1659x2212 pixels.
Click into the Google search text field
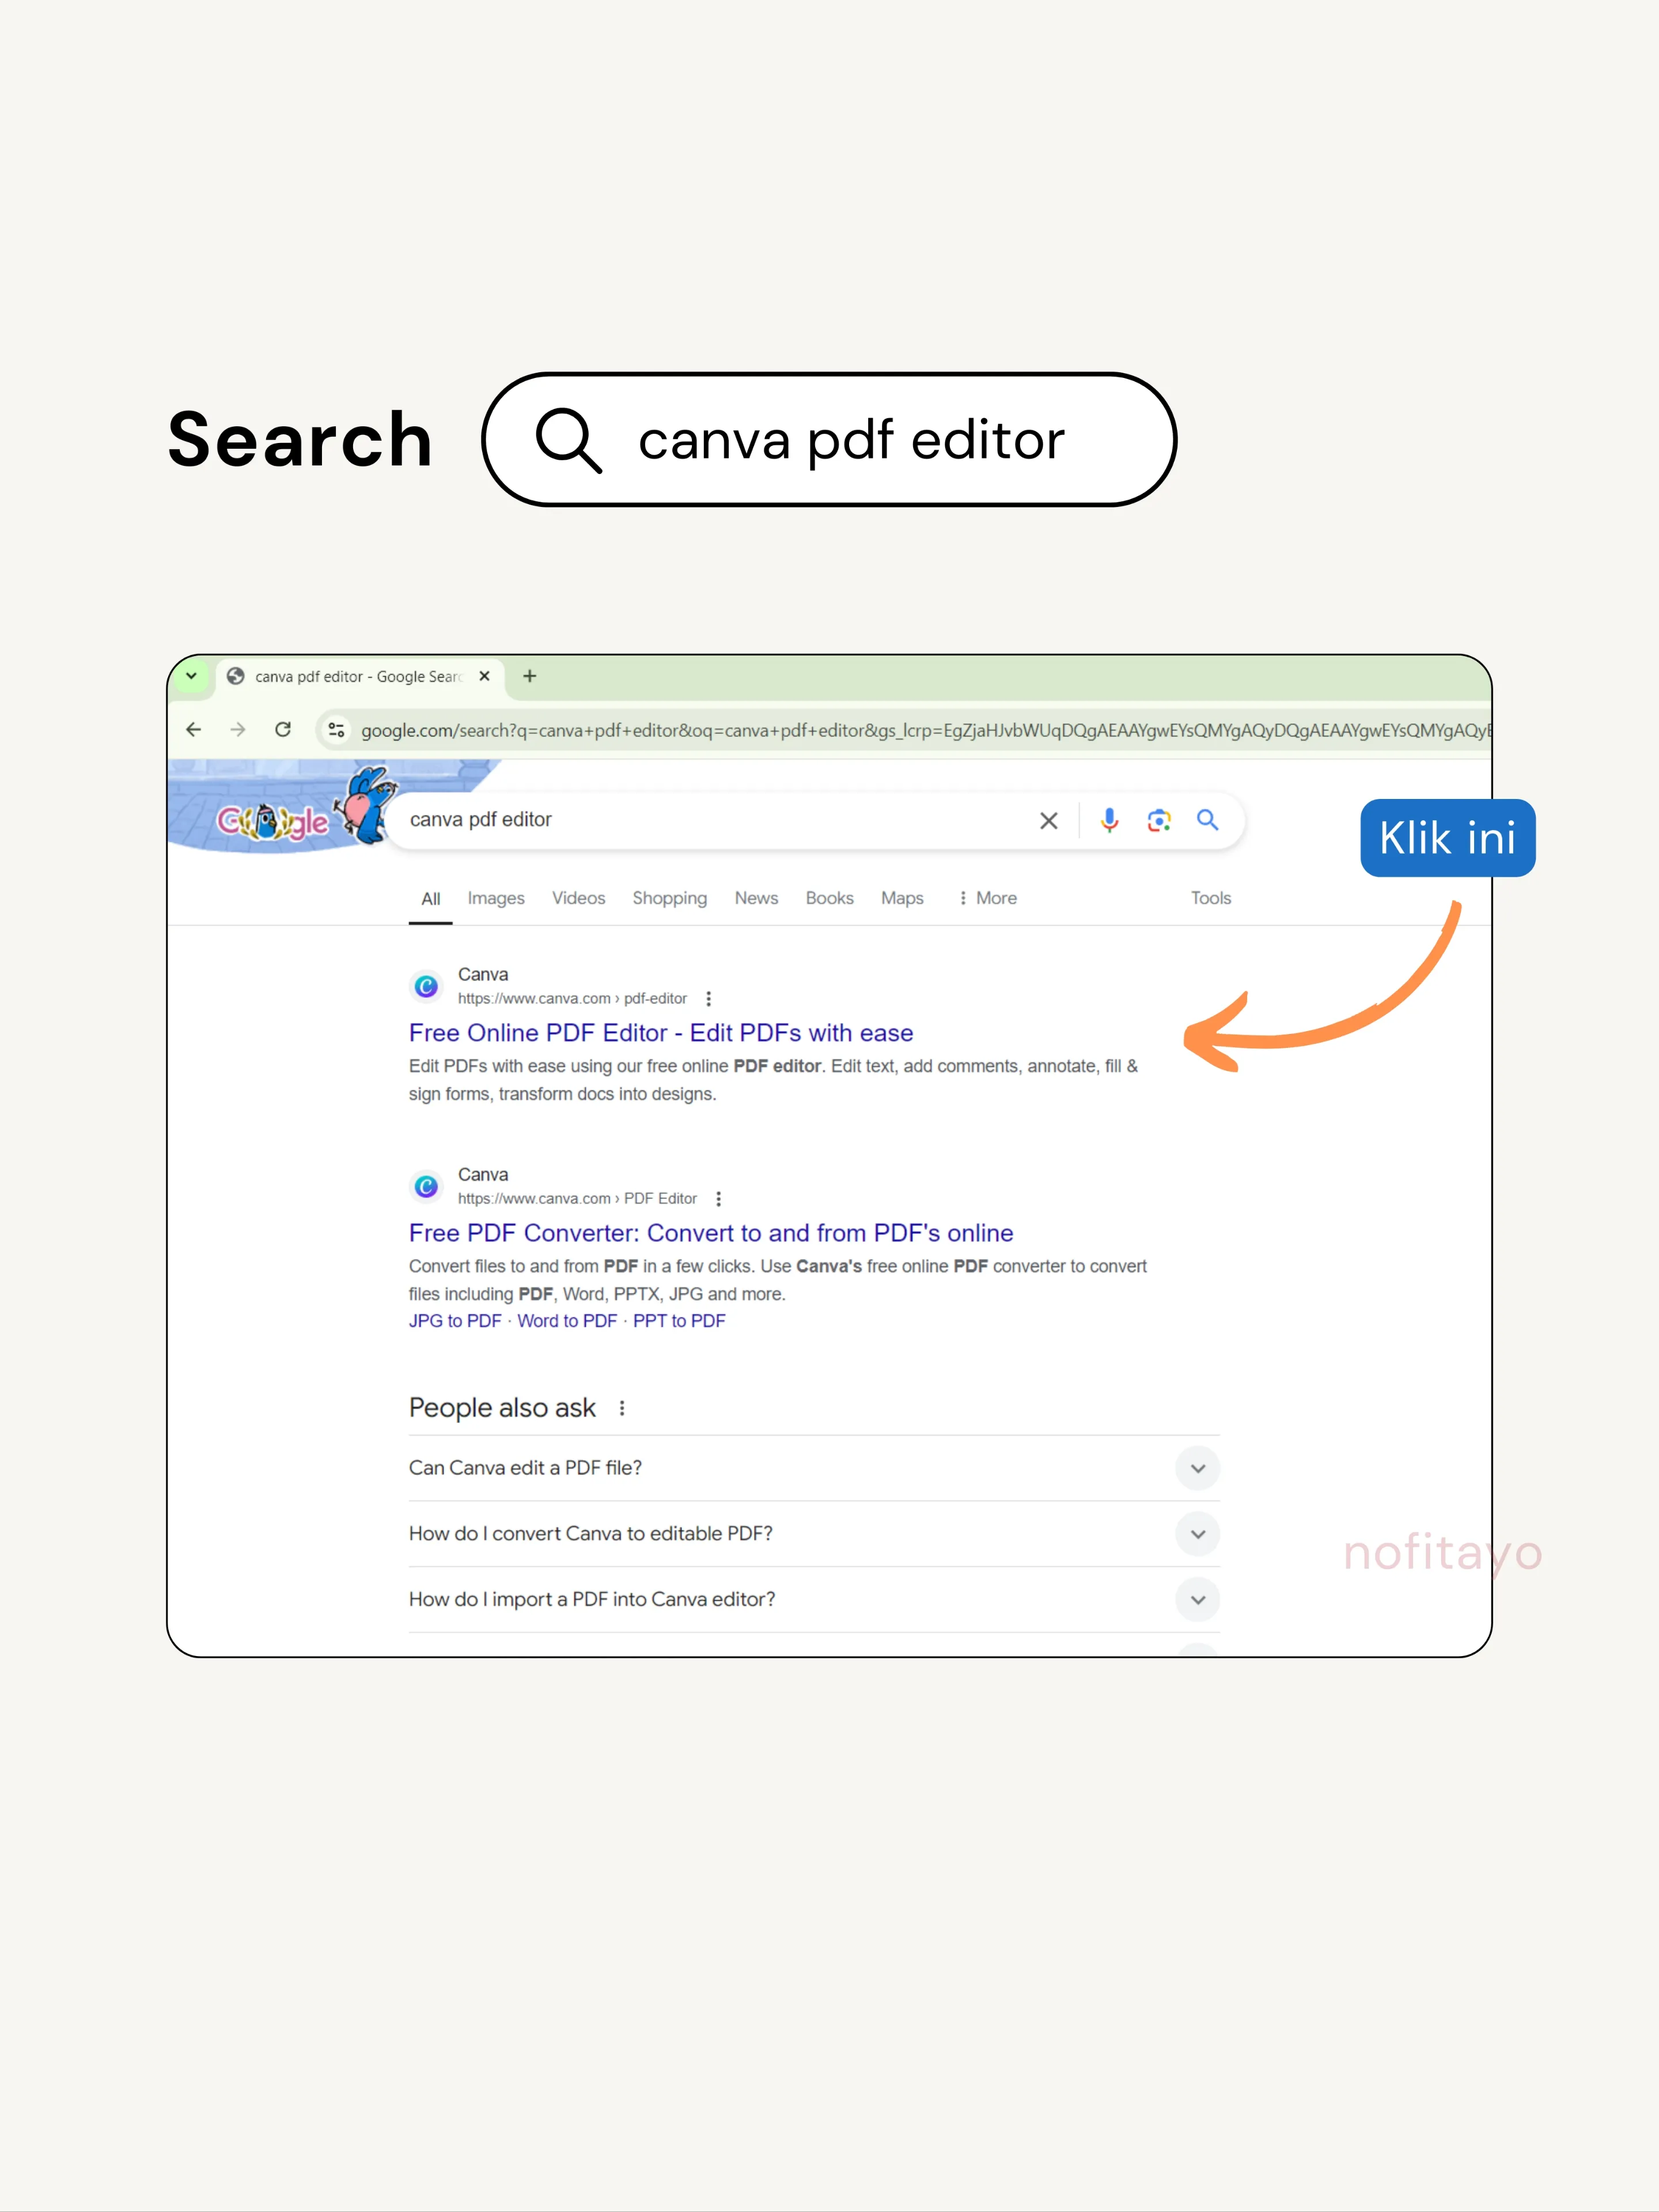point(700,820)
